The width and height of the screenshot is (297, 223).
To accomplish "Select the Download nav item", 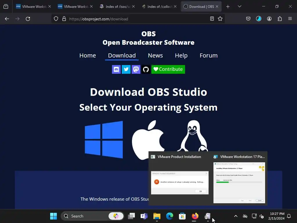I will click(x=122, y=55).
